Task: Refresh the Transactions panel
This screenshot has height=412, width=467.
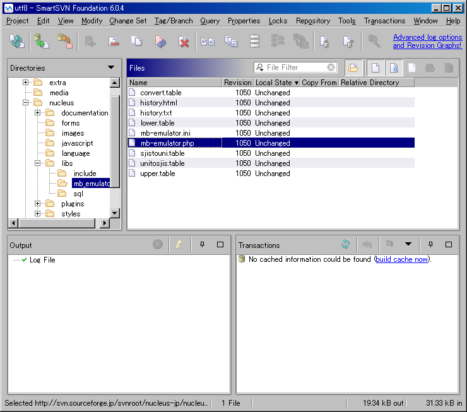Action: (x=345, y=245)
